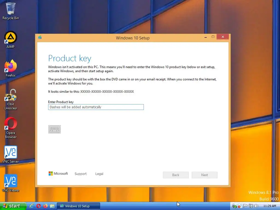This screenshot has height=210, width=280.
Task: Click the network tray icon
Action: tap(251, 206)
